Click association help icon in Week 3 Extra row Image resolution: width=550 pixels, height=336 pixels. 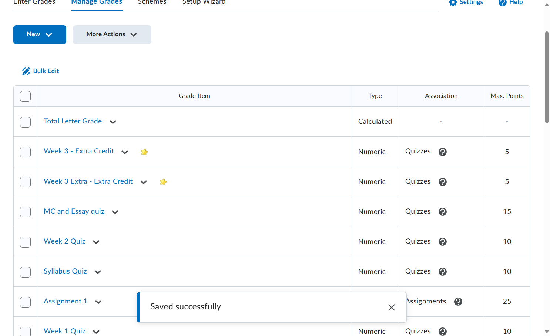[x=443, y=182]
